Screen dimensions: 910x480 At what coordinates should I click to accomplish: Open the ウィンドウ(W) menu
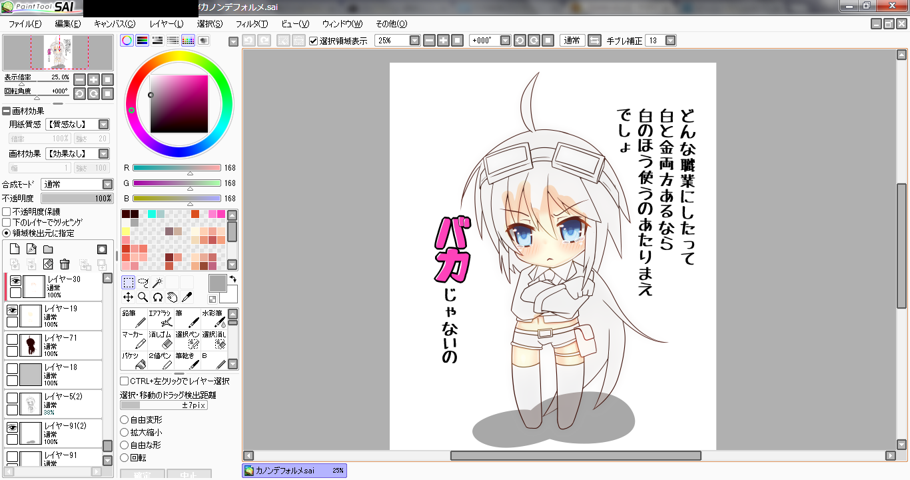[342, 24]
